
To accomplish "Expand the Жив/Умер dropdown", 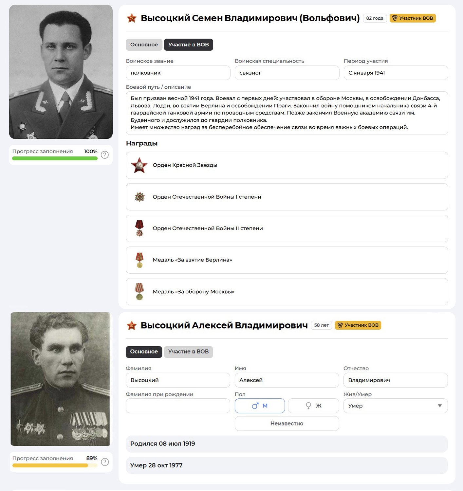I will coord(396,406).
